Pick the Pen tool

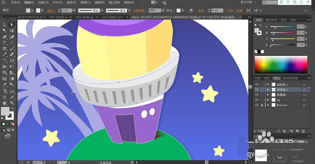click(4, 37)
